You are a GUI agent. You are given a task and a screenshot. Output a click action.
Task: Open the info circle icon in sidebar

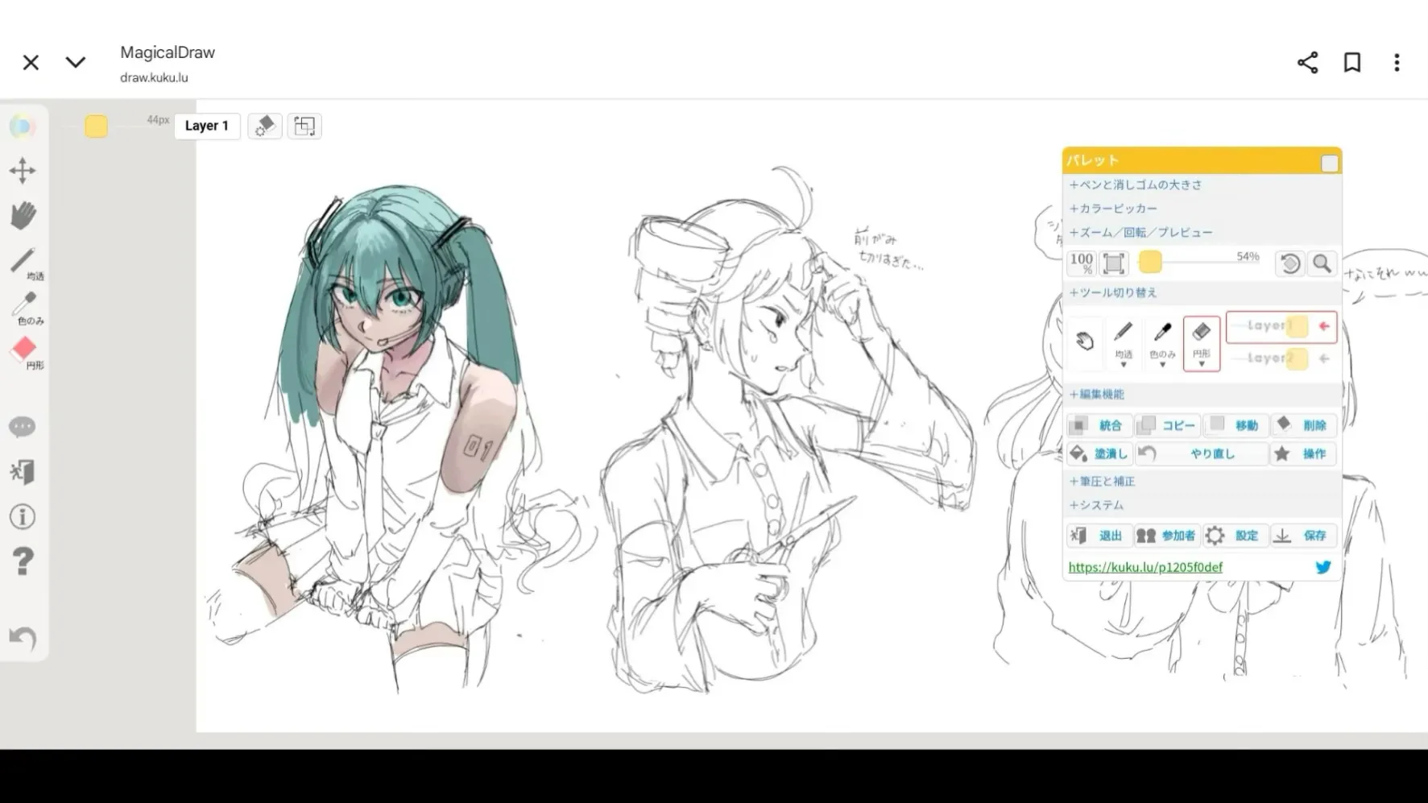click(23, 516)
